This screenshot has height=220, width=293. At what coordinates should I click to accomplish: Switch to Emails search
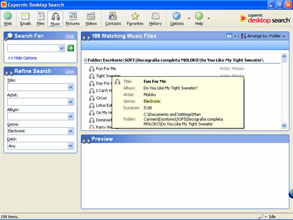[x=25, y=19]
